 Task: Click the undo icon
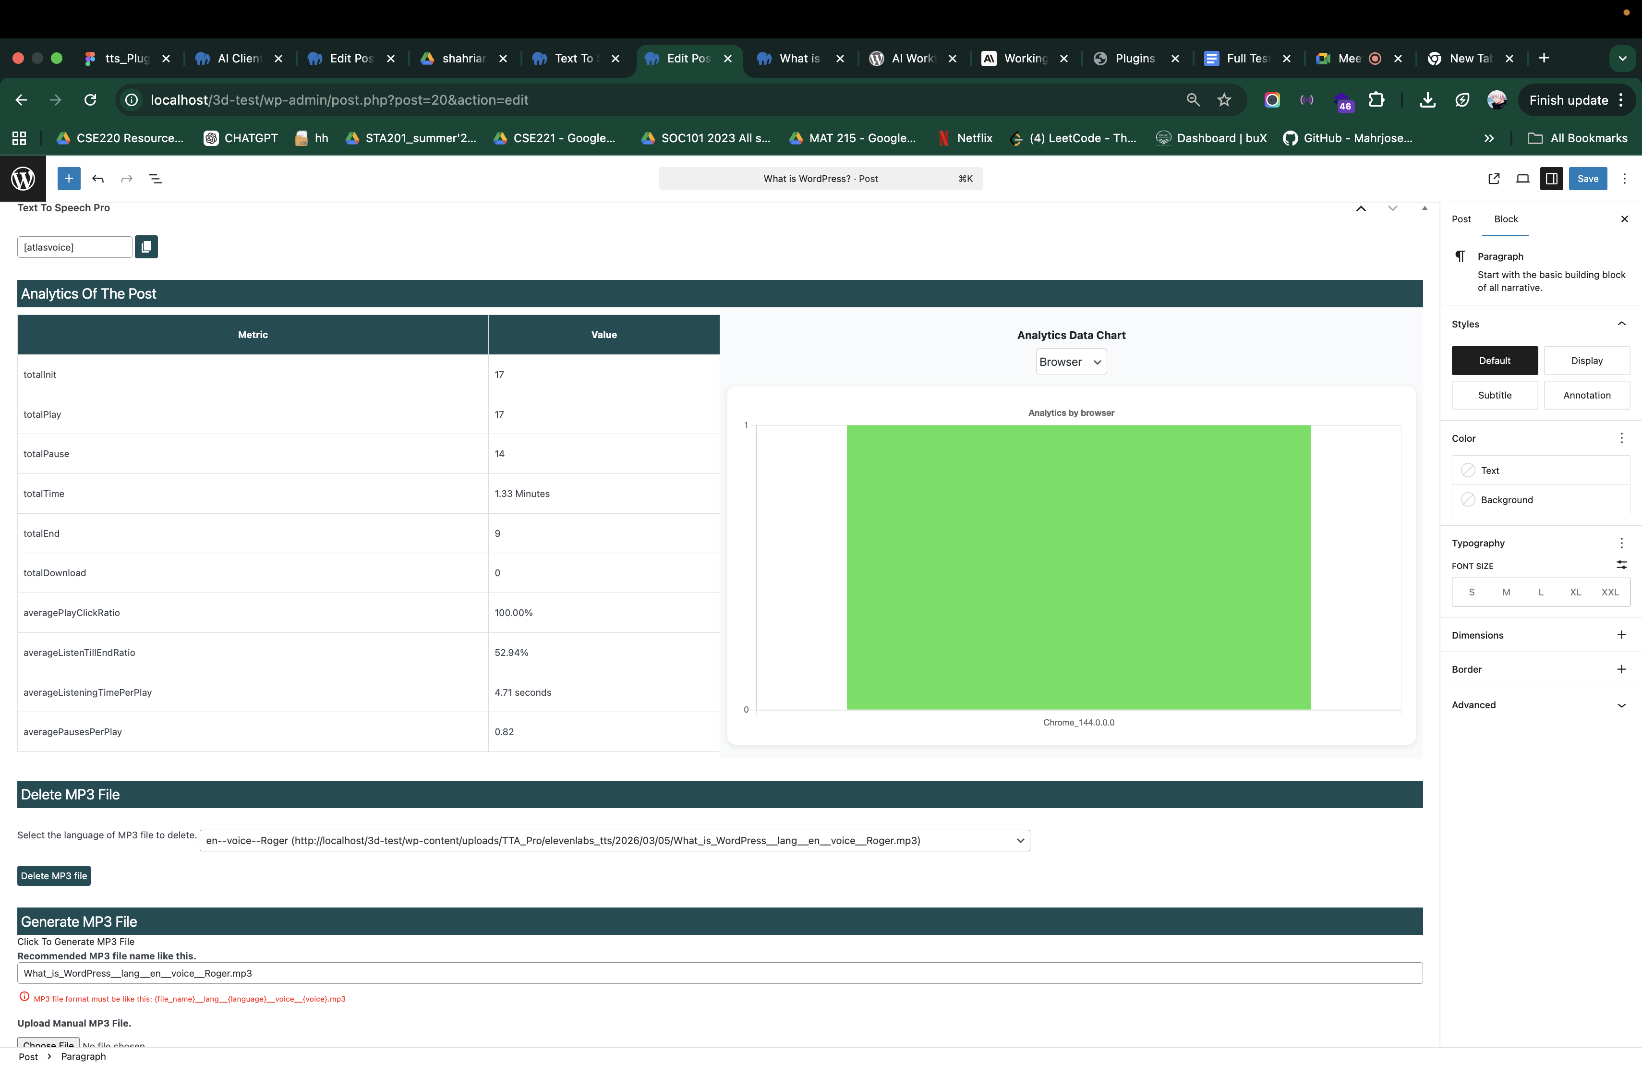coord(98,179)
